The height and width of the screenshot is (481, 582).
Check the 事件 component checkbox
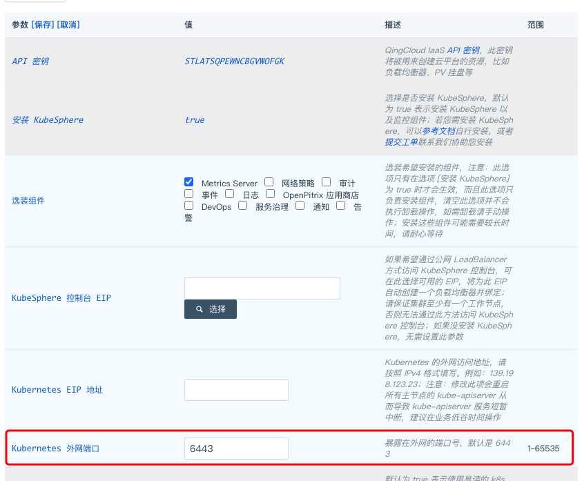click(x=189, y=195)
